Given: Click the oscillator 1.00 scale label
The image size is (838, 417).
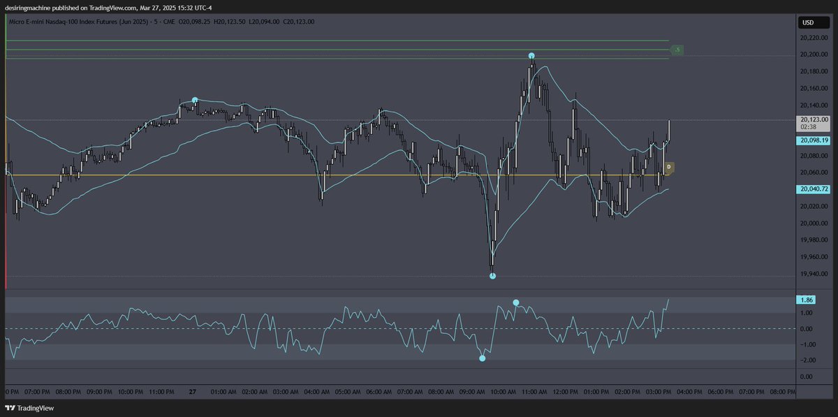Looking at the screenshot, I should tap(807, 313).
